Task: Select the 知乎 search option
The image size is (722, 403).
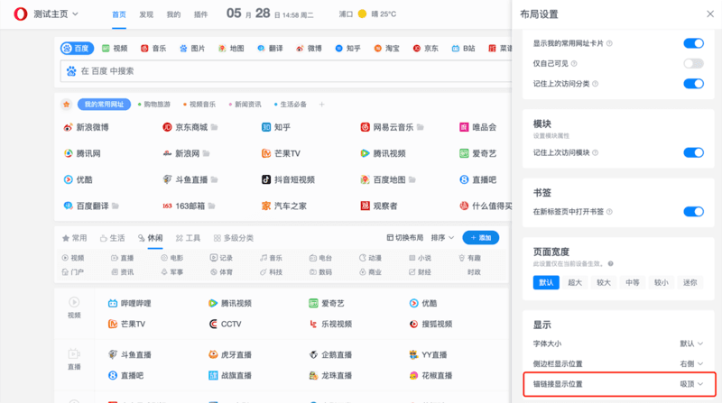Action: (347, 49)
